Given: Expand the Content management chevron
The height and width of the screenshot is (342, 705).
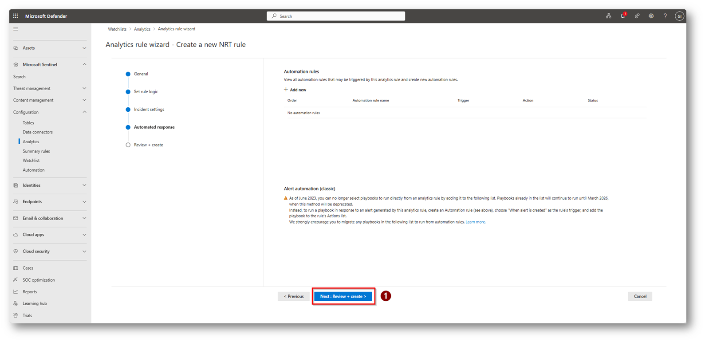Looking at the screenshot, I should 84,100.
